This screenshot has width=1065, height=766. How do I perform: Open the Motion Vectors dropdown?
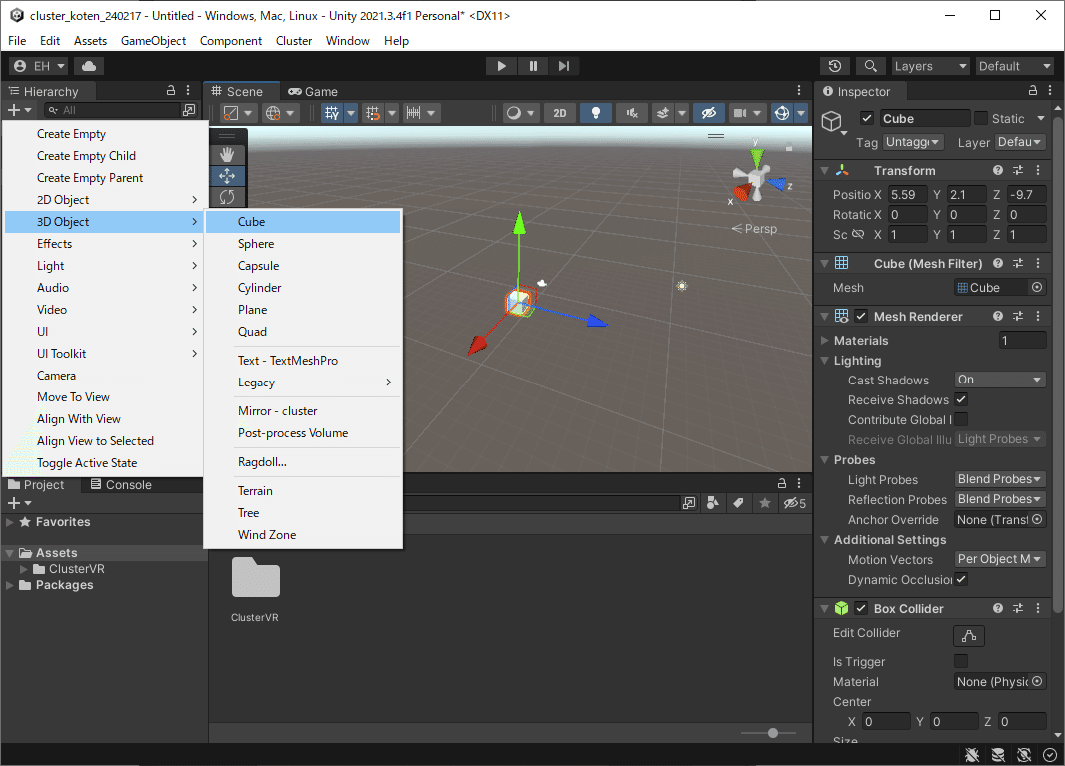click(1000, 559)
